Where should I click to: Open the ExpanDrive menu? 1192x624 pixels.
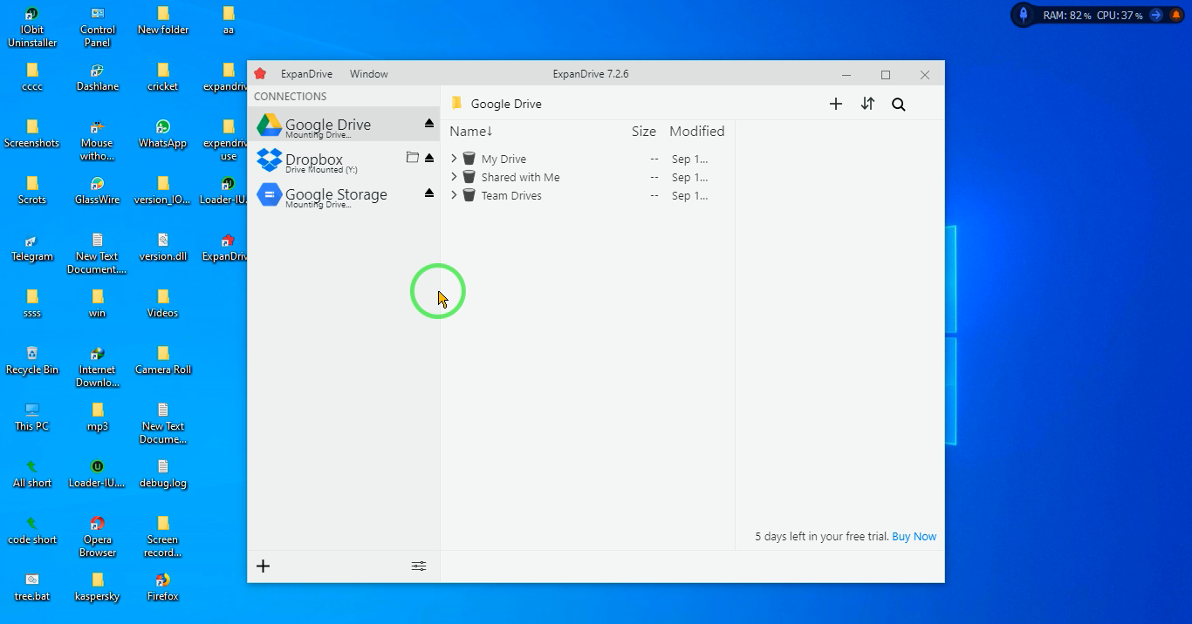pos(306,74)
